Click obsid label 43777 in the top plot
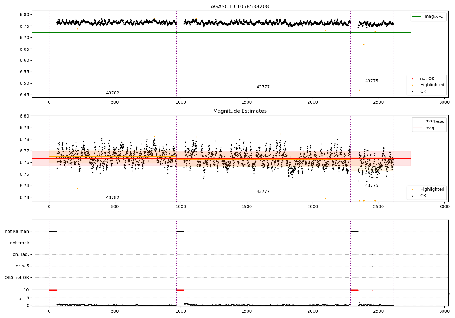Viewport: 455px width, 318px height. point(263,87)
